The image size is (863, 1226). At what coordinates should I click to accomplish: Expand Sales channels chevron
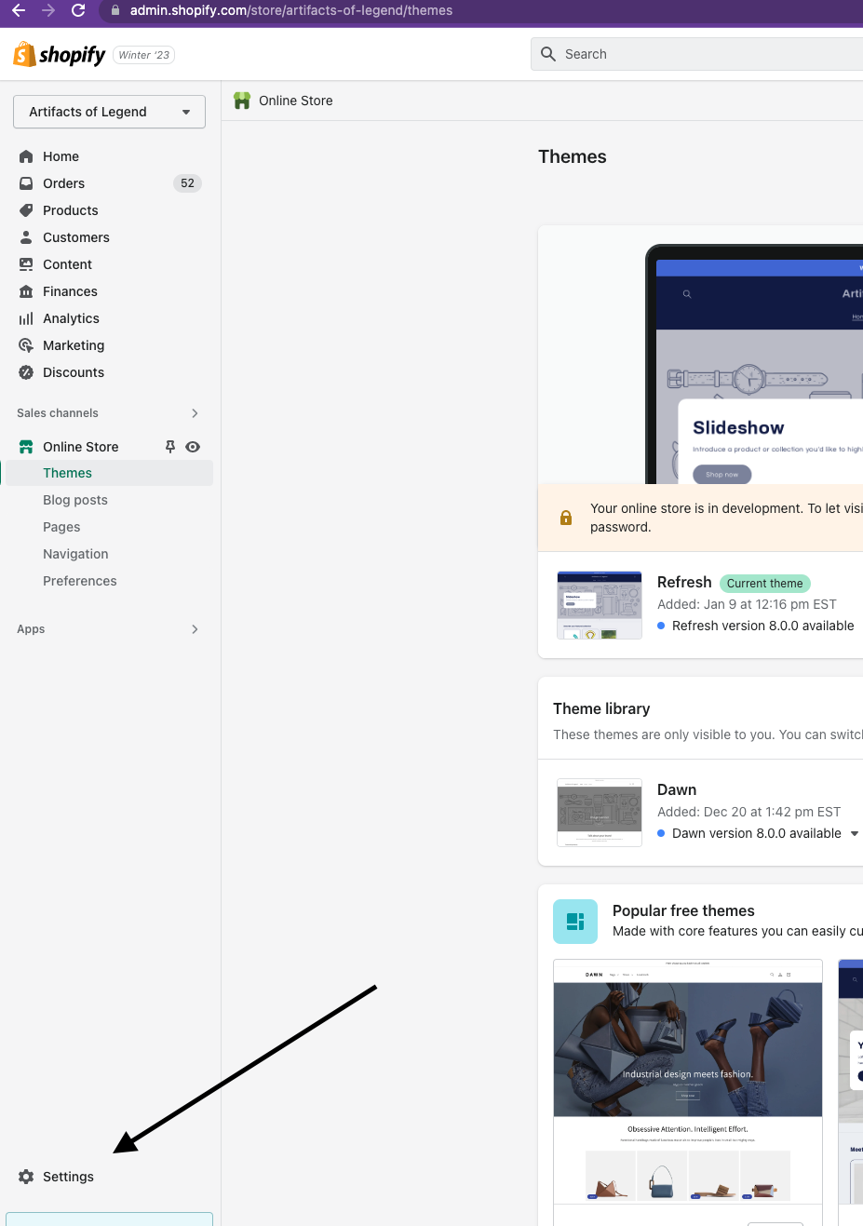[x=195, y=413]
